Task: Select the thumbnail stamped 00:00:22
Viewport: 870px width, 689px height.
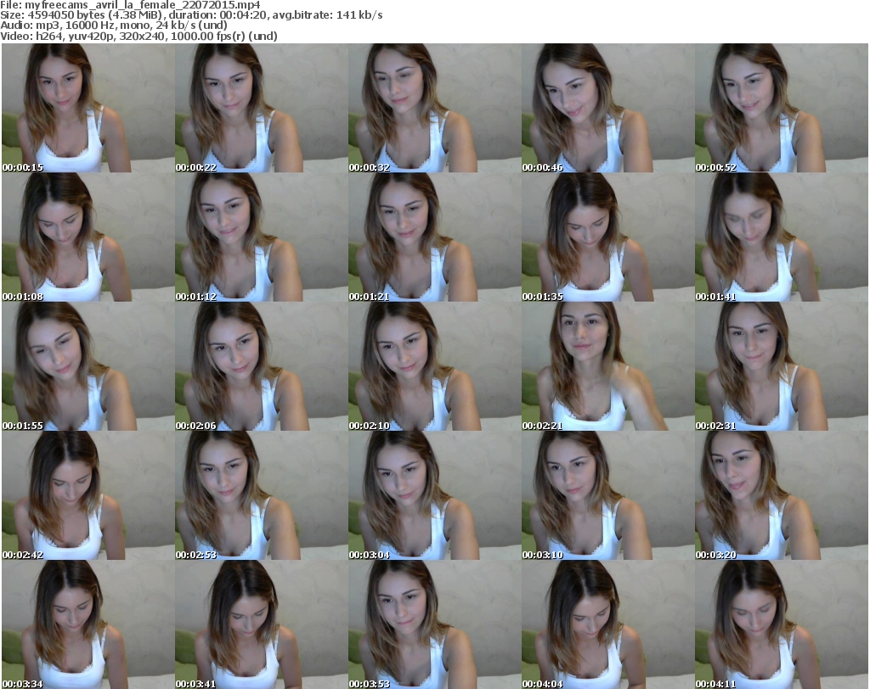Action: coord(262,108)
